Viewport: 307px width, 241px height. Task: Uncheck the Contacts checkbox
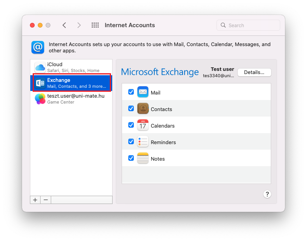(131, 108)
